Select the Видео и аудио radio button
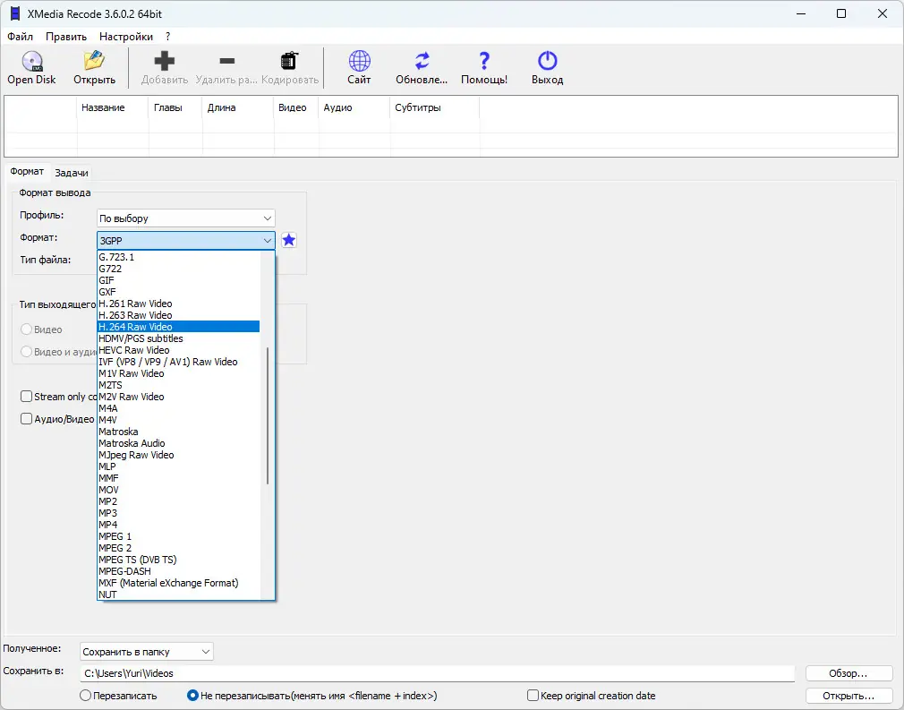The image size is (904, 710). pyautogui.click(x=26, y=351)
